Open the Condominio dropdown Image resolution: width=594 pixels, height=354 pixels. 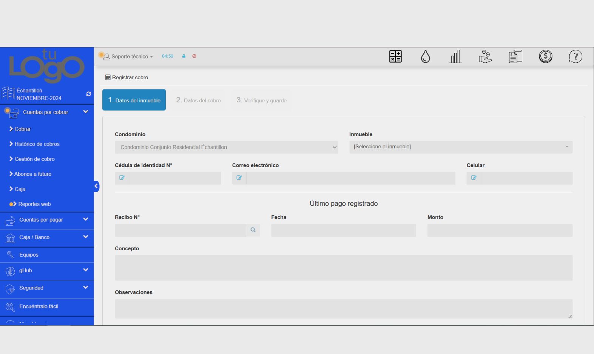[226, 147]
